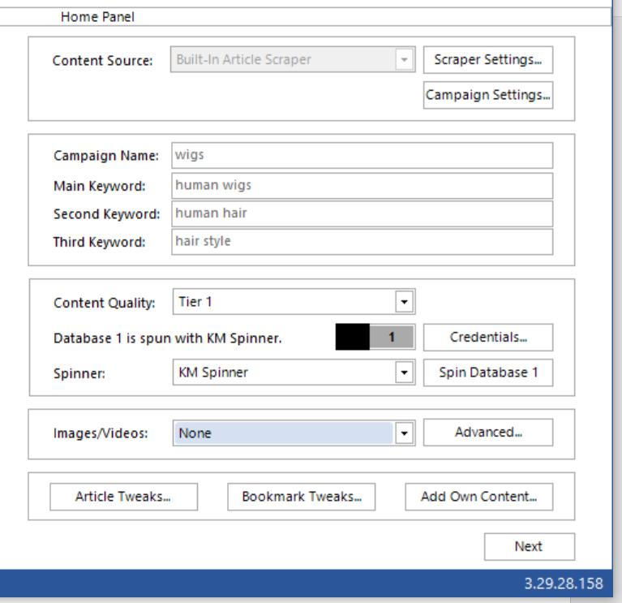
Task: Click the Main Keyword text field
Action: (361, 185)
